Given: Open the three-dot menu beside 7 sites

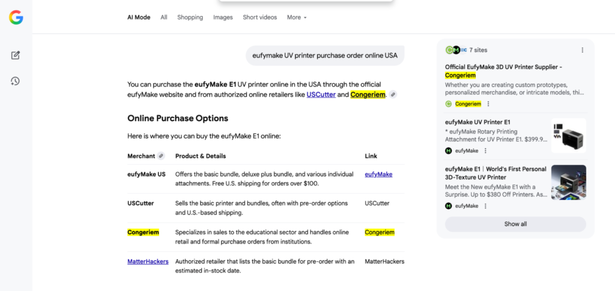Looking at the screenshot, I should coord(583,50).
